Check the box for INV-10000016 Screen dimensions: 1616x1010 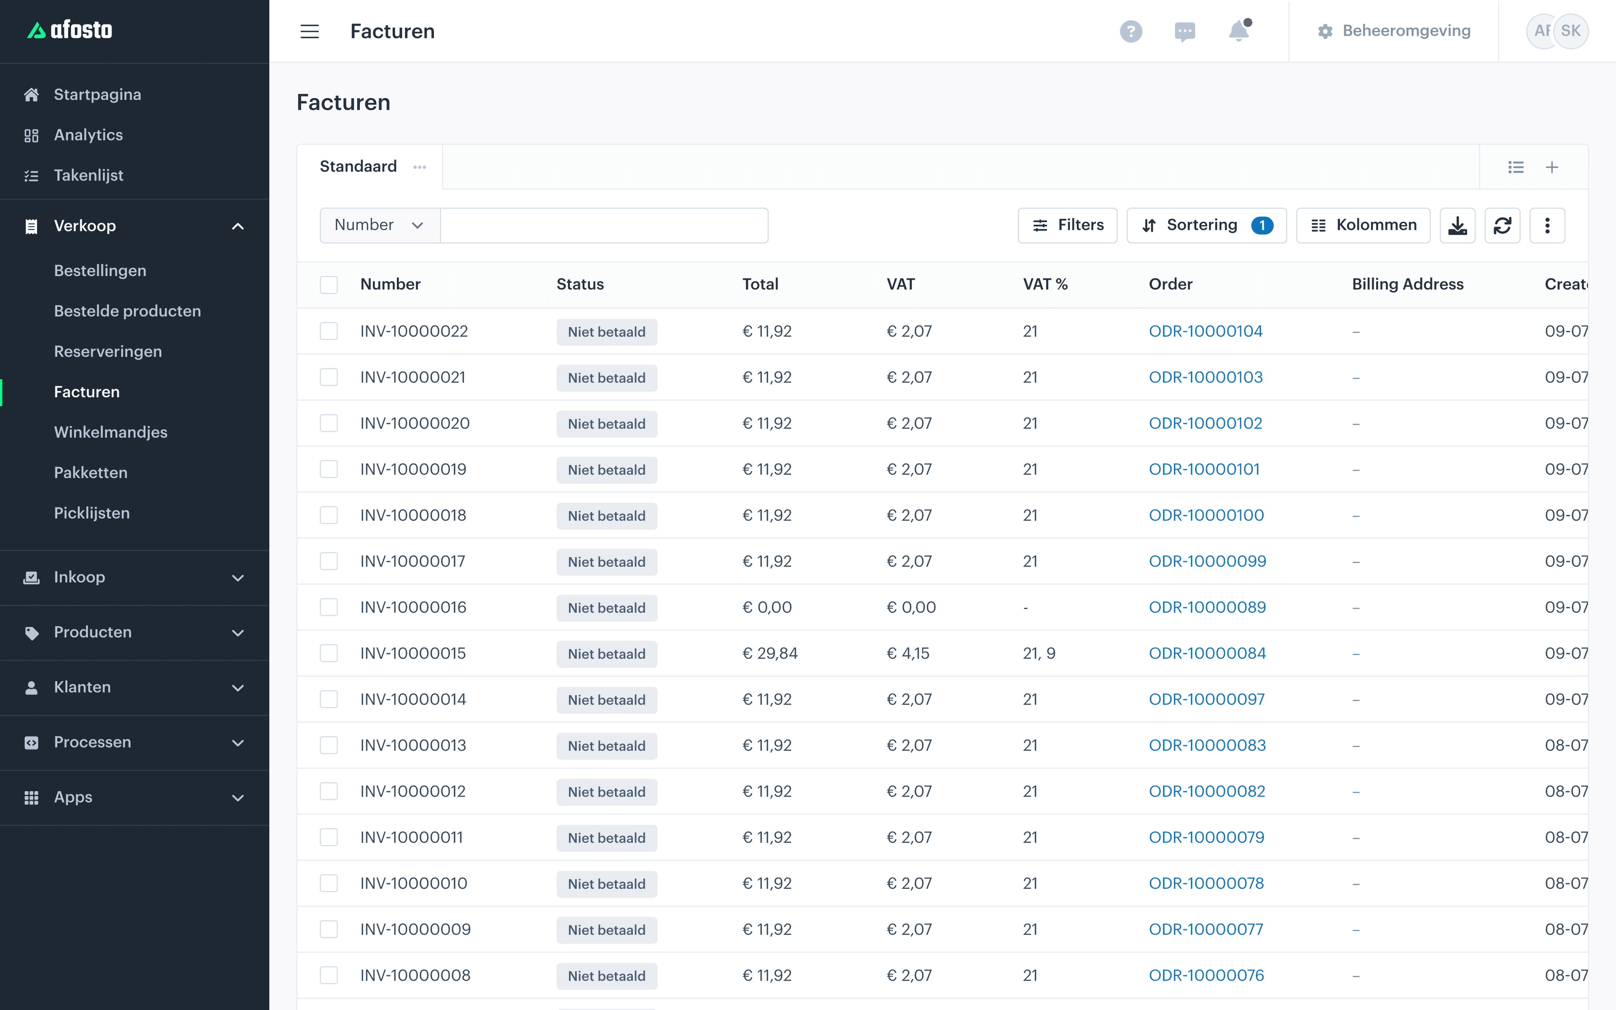click(x=329, y=607)
